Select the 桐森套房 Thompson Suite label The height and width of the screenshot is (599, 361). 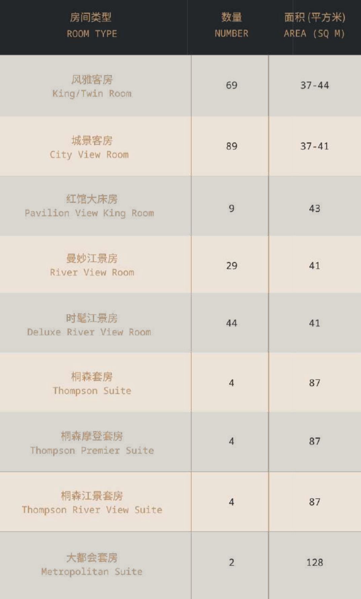pos(92,384)
